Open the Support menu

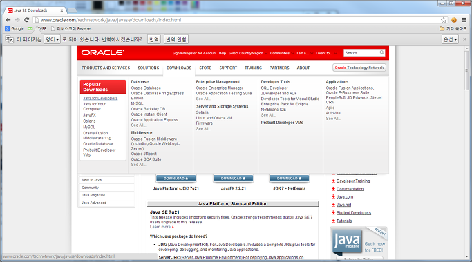[228, 68]
